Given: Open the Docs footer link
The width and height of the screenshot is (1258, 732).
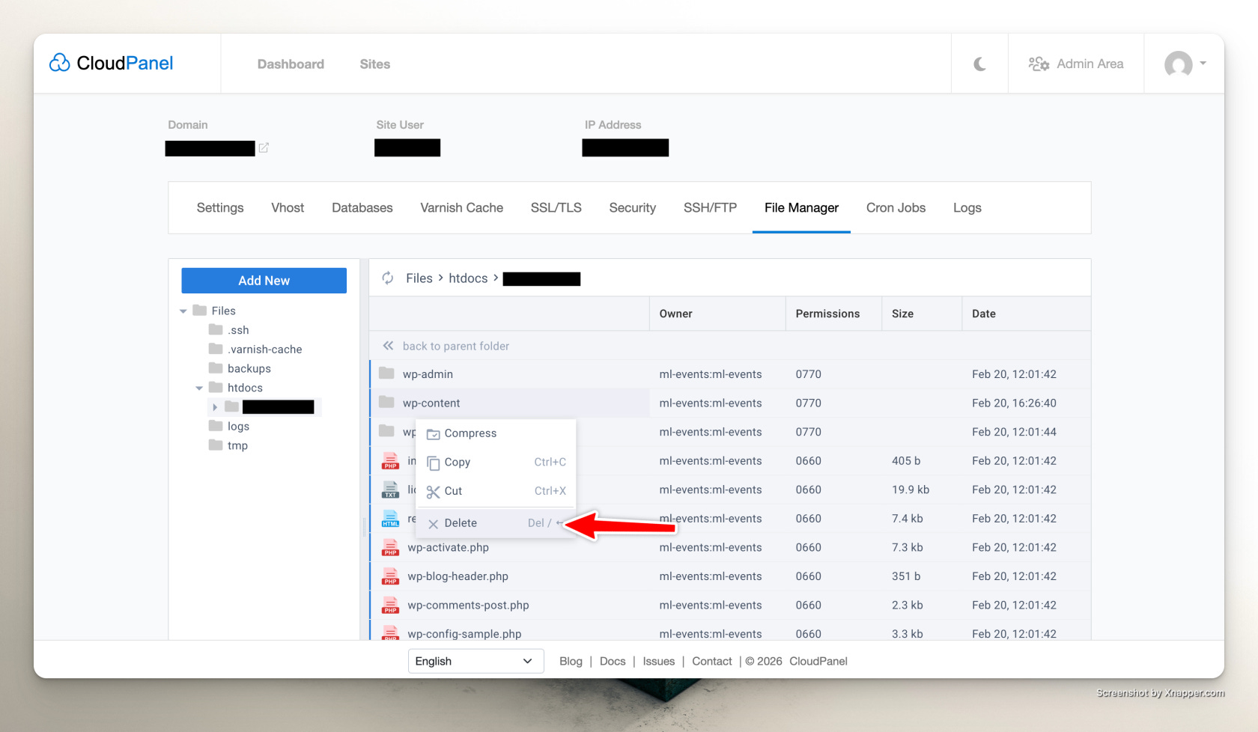Looking at the screenshot, I should tap(613, 662).
